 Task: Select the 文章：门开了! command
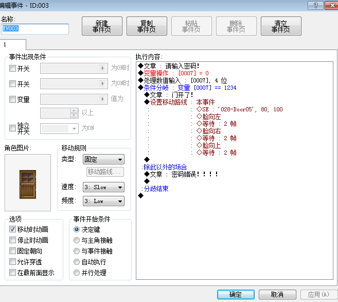(169, 95)
